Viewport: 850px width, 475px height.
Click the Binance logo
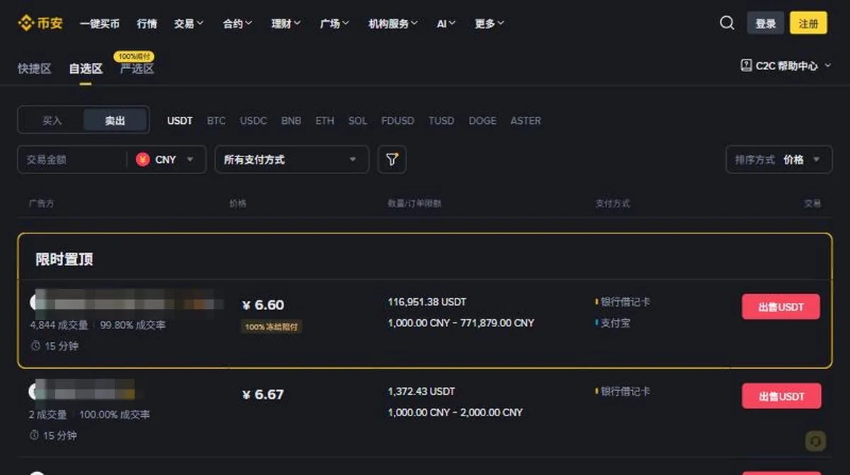(40, 23)
